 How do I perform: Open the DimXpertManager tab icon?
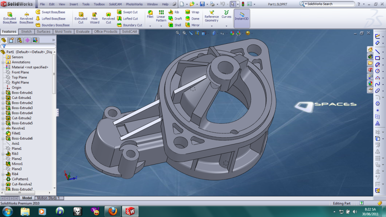pos(27,40)
